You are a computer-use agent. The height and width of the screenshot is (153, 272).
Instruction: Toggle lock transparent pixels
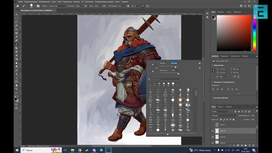[221, 119]
